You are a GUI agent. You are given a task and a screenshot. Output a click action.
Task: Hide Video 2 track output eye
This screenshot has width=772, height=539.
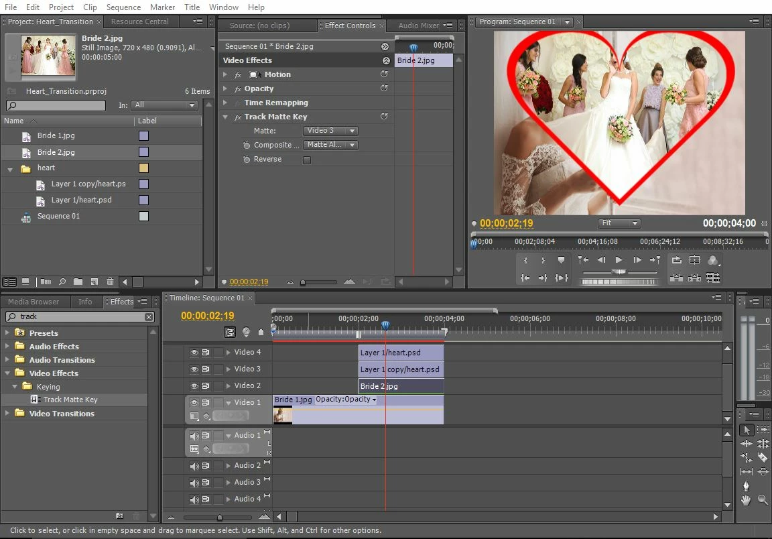tap(194, 385)
